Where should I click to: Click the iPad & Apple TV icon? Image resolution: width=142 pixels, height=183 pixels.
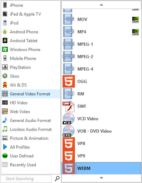(x=5, y=14)
